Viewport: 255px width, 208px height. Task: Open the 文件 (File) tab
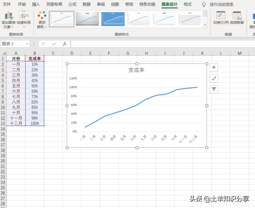(7, 4)
